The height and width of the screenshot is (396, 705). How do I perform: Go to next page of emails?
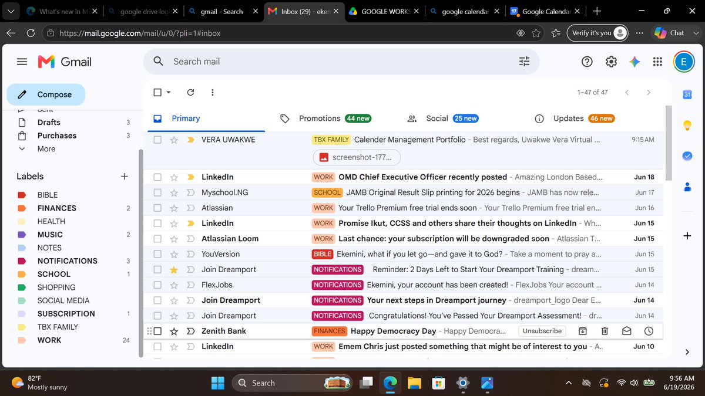pyautogui.click(x=649, y=92)
